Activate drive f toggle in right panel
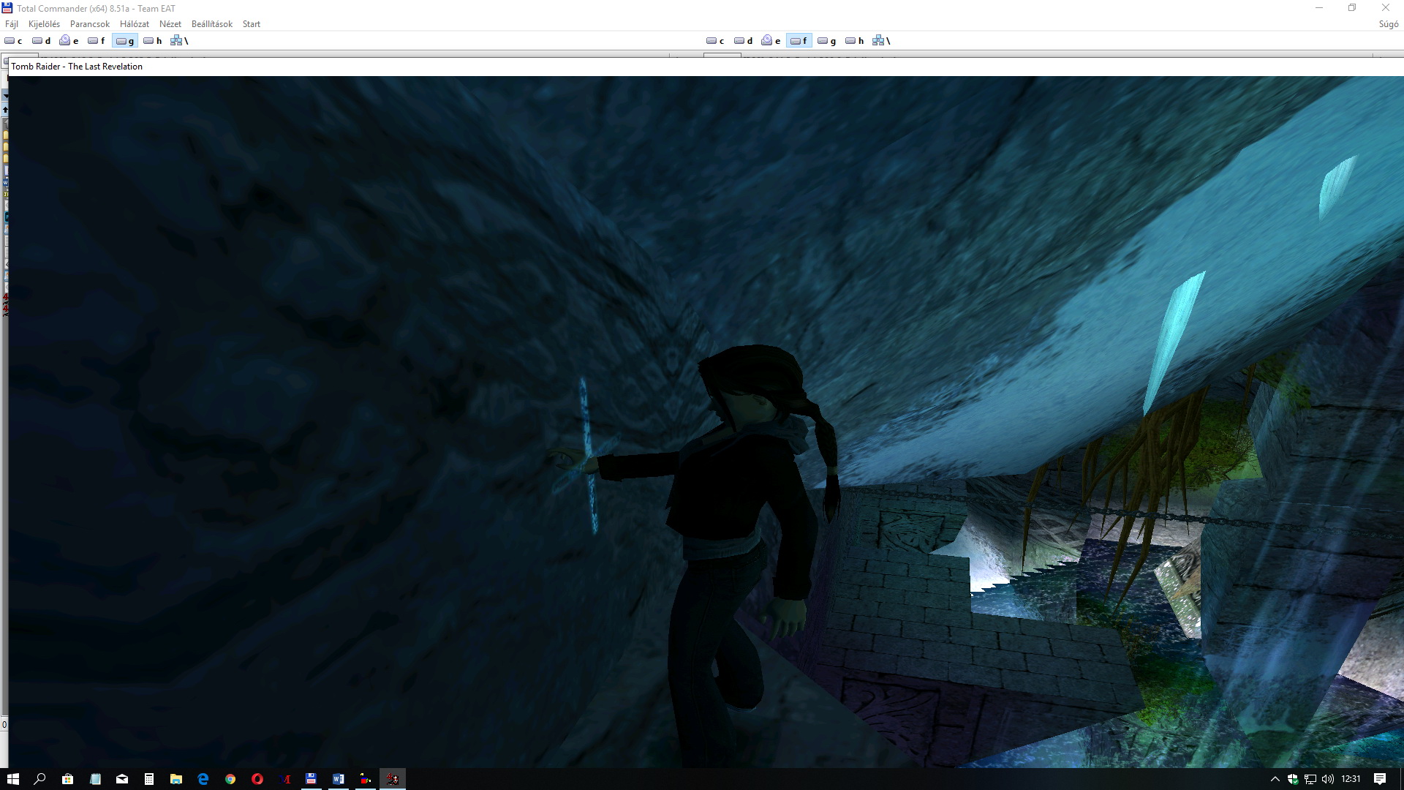Screen dimensions: 1404x790 click(799, 41)
